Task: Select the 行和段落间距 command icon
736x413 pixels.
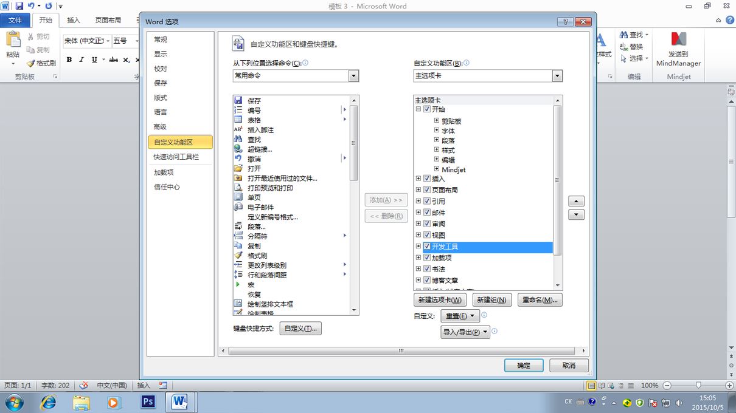Action: (x=238, y=275)
